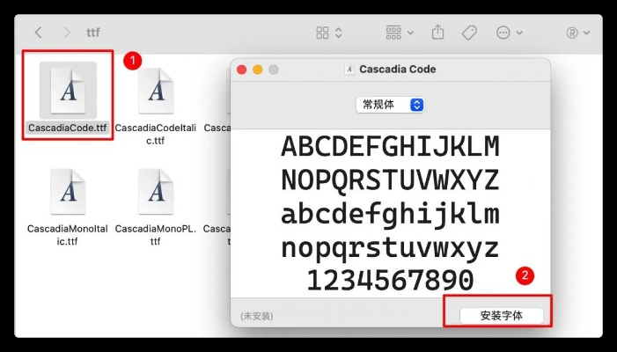This screenshot has height=352, width=617.
Task: Minimize the Cascadia Code preview window
Action: [x=258, y=70]
